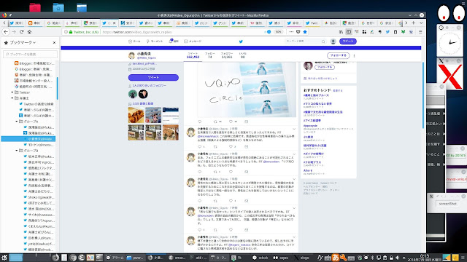Open the KDE application launcher in the taskbar

click(4, 258)
